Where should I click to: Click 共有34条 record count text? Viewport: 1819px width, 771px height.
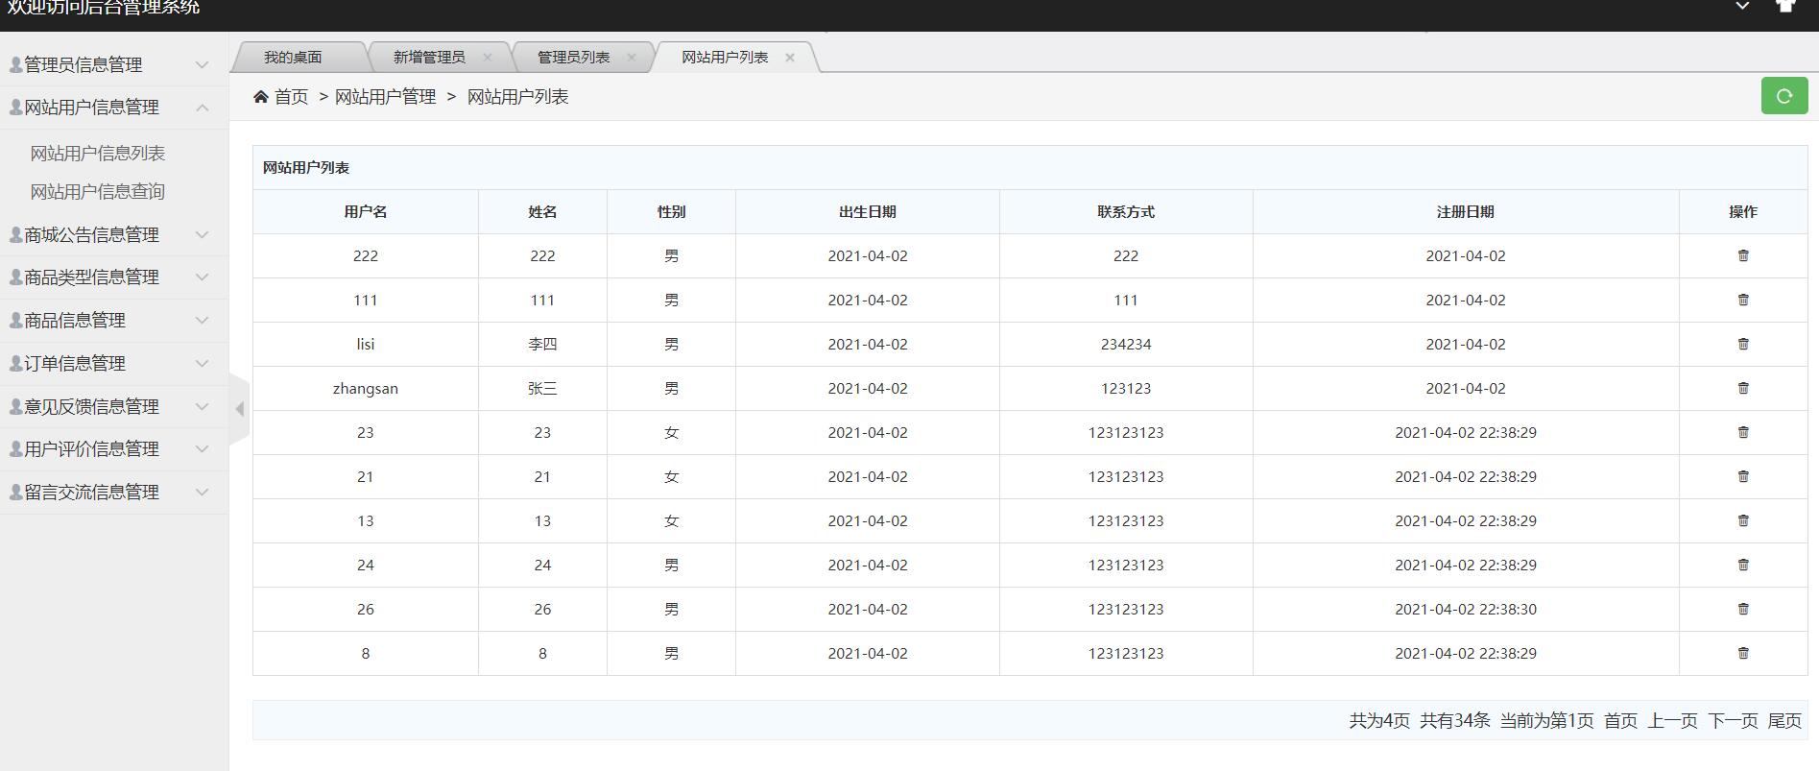1455,721
